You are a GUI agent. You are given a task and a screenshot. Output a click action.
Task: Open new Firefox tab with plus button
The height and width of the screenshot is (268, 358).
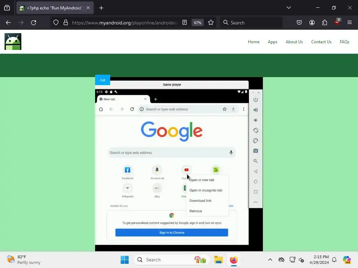(101, 8)
